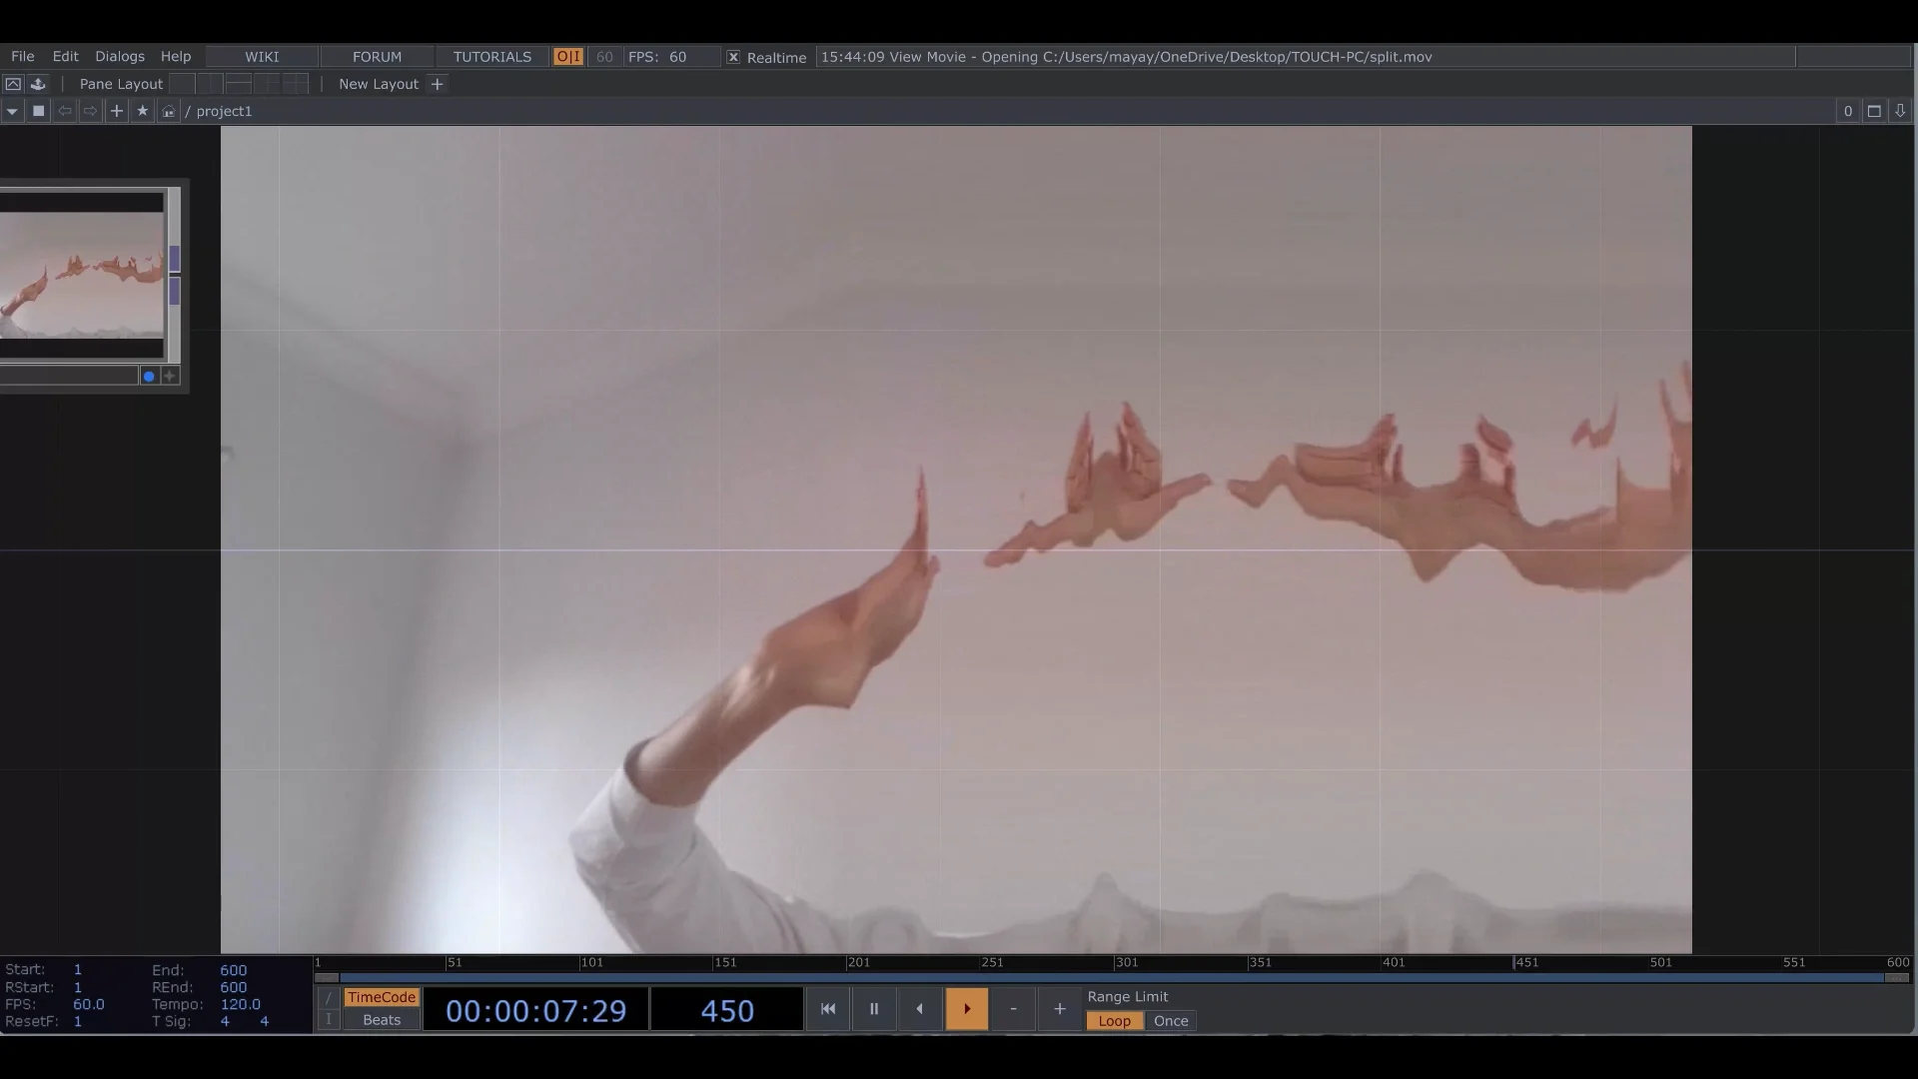This screenshot has height=1079, width=1918.
Task: Switch time display from TimeCode to Beats
Action: tap(380, 1020)
